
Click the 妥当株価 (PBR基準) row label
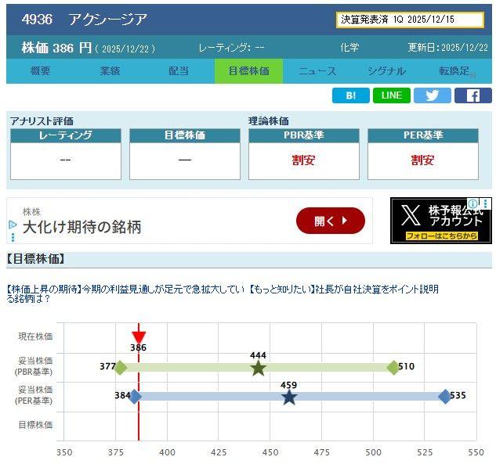click(34, 366)
